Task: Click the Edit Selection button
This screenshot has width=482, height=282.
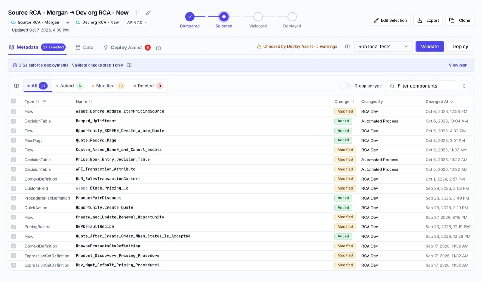Action: click(390, 20)
